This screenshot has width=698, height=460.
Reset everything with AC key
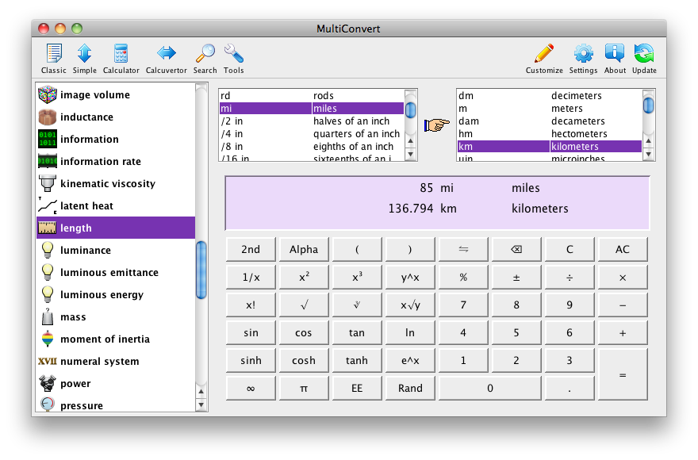[x=623, y=249]
